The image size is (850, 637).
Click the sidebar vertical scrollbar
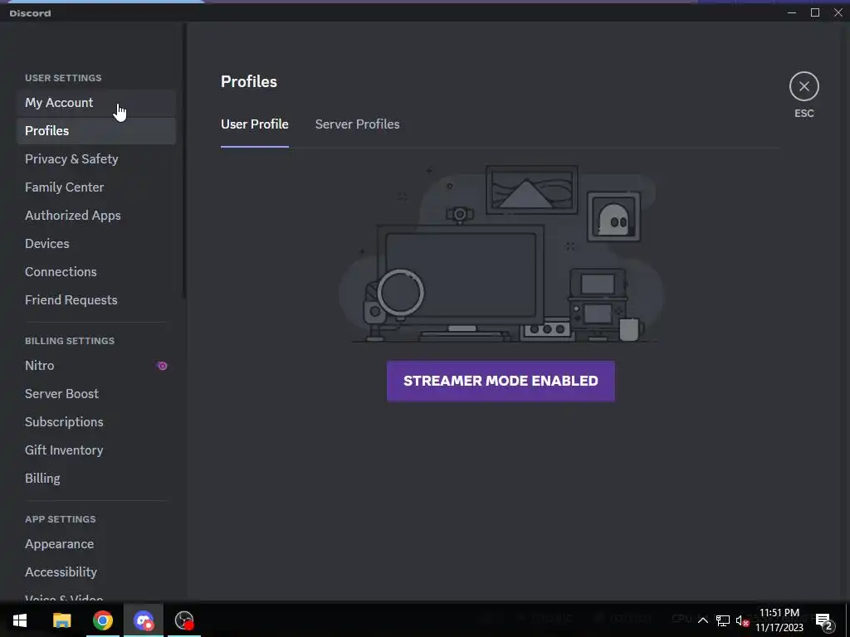point(184,161)
